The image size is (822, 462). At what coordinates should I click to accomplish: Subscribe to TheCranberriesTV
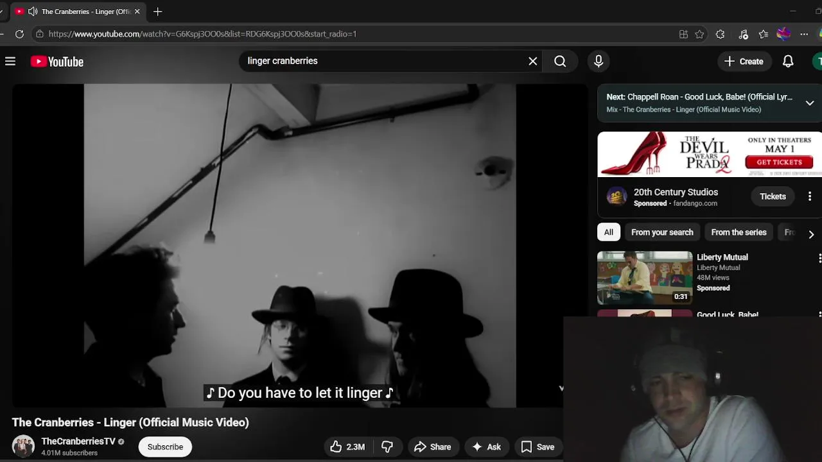[165, 447]
